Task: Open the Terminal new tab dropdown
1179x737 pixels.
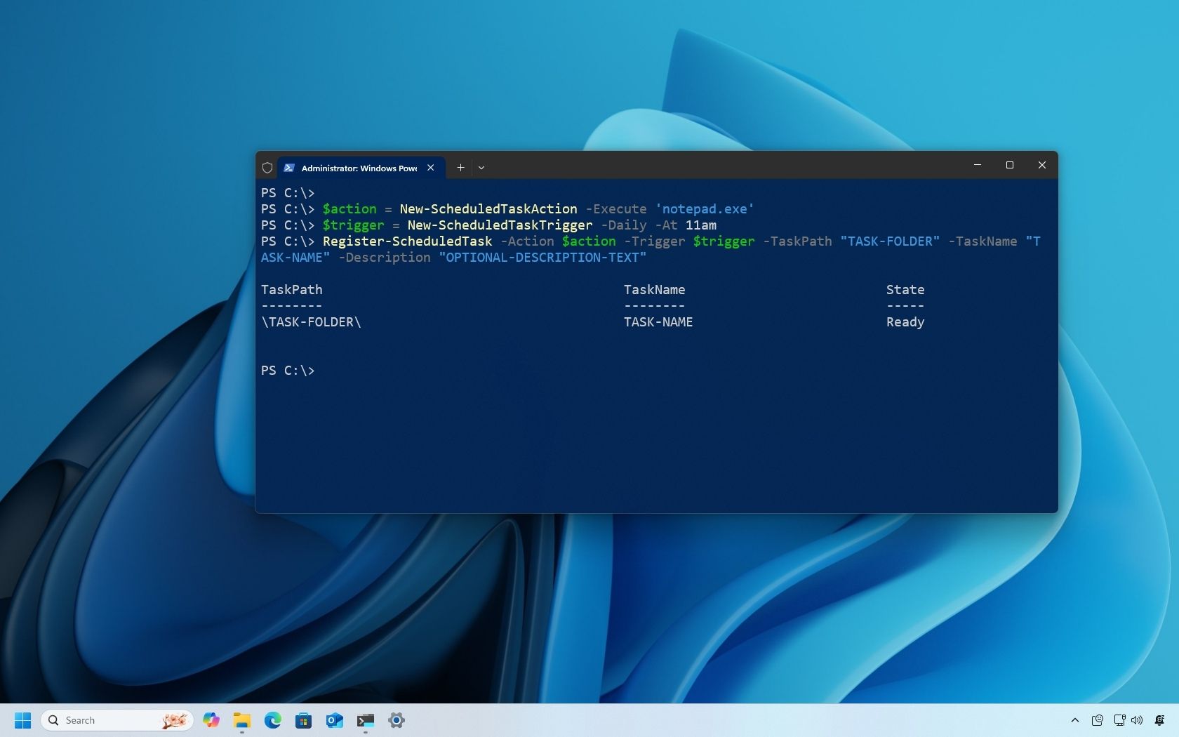Action: tap(481, 168)
